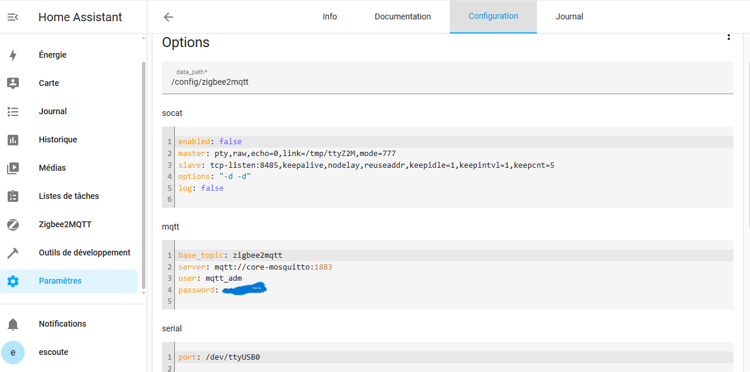Open the Options three-dot overflow menu
Viewport: 750px width, 372px height.
(729, 37)
